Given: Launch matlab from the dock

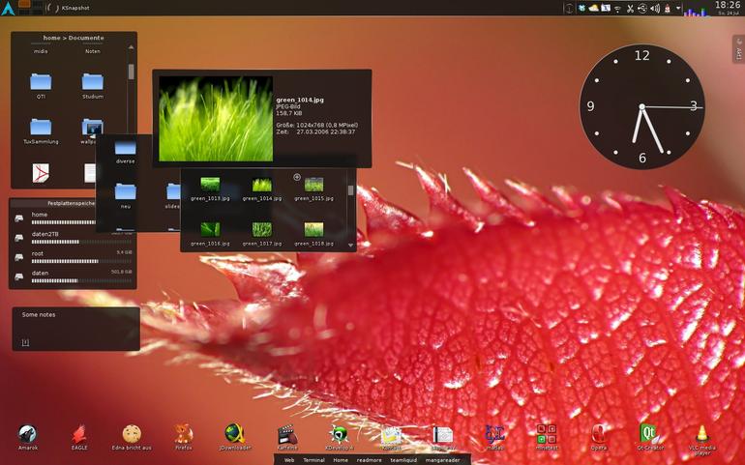Looking at the screenshot, I should (x=494, y=435).
